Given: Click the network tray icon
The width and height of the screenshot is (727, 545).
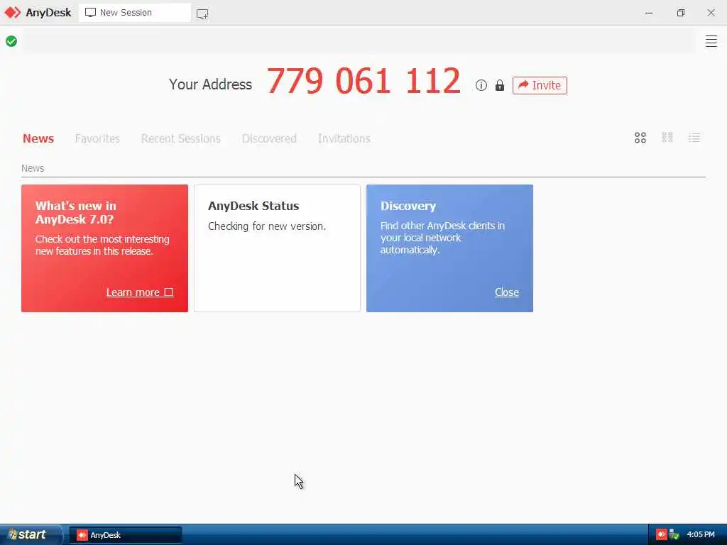Looking at the screenshot, I should coord(674,534).
